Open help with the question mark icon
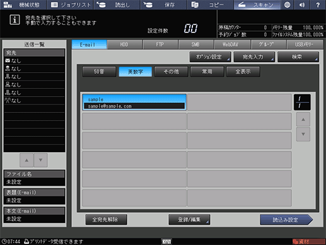 318,4
